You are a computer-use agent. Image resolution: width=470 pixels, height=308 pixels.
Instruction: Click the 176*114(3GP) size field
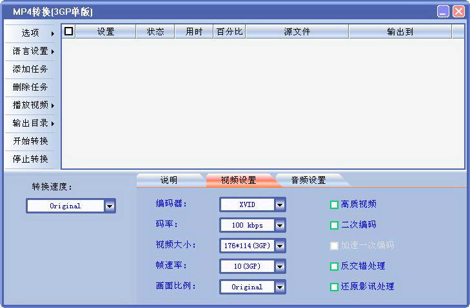248,246
